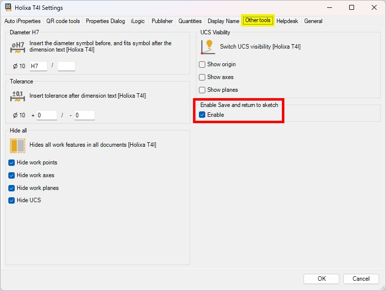
Task: Tick the Show planes checkbox
Action: pyautogui.click(x=202, y=90)
